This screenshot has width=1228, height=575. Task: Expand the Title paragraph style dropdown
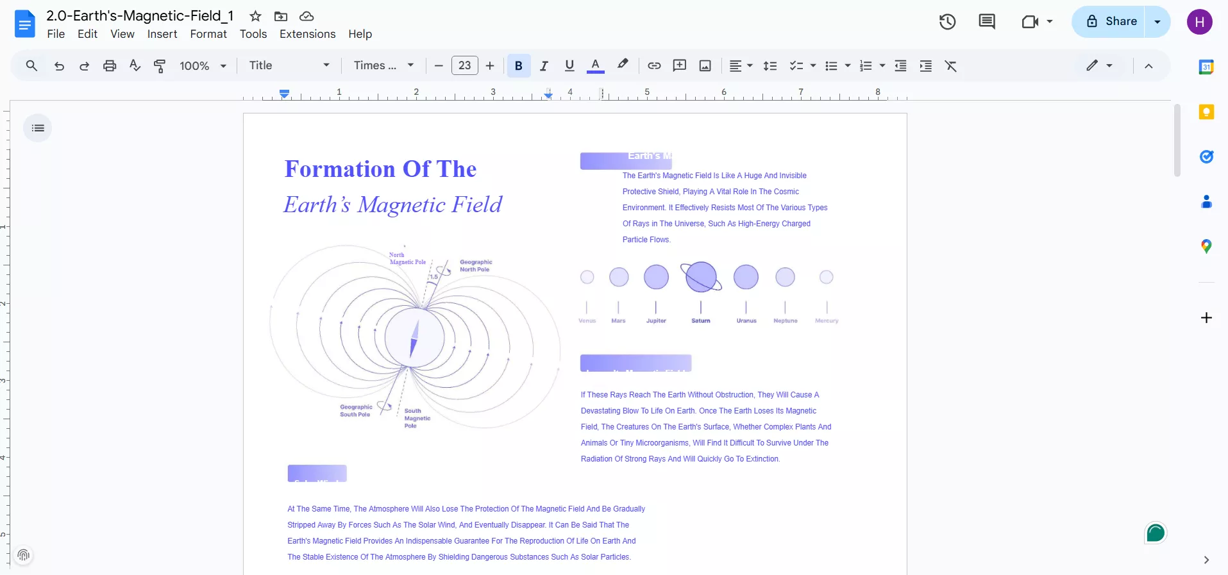coord(289,66)
